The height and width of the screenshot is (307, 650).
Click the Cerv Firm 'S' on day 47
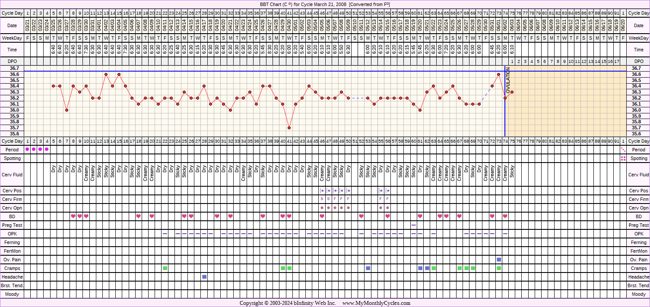[x=329, y=199]
